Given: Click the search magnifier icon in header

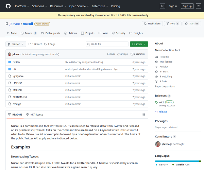Looking at the screenshot, I should click(163, 6).
